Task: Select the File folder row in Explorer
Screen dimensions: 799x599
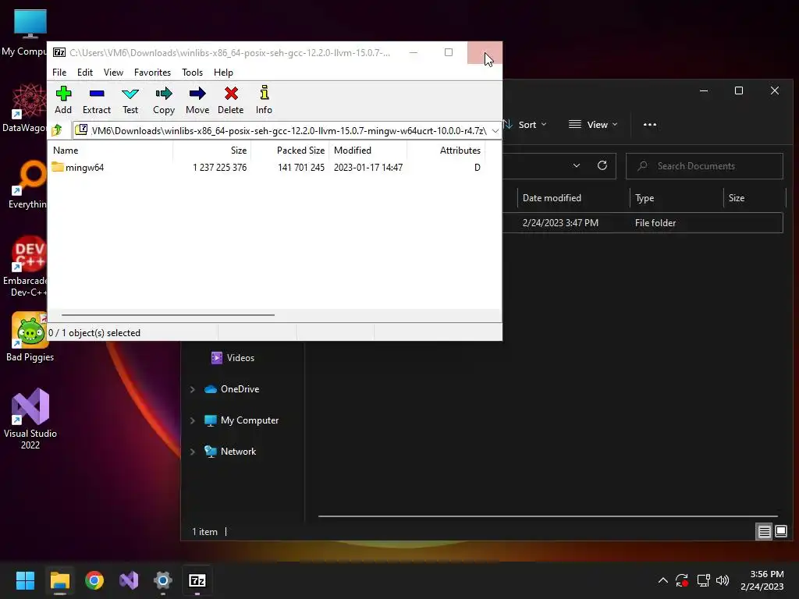Action: [x=642, y=223]
